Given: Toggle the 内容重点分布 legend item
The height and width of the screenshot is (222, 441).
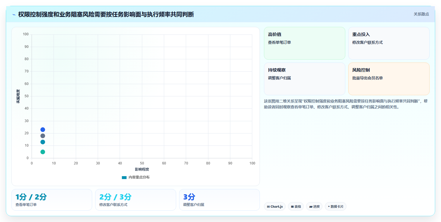Looking at the screenshot, I should [136, 177].
